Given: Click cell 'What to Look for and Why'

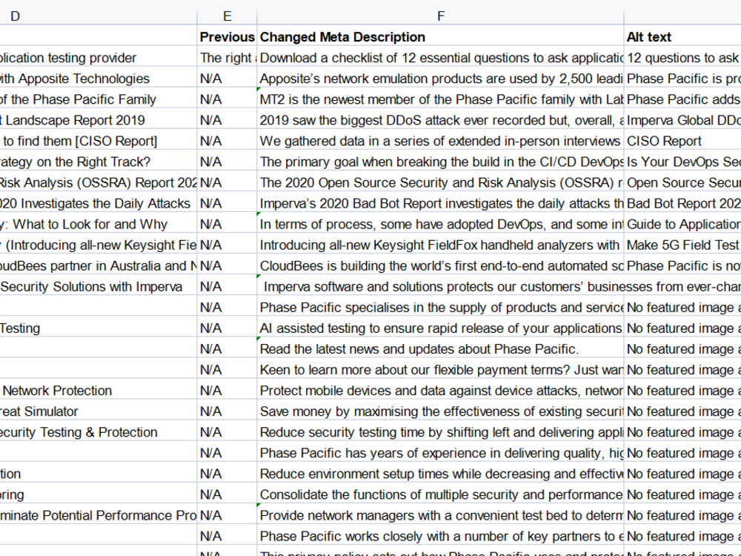Looking at the screenshot, I should (x=99, y=224).
